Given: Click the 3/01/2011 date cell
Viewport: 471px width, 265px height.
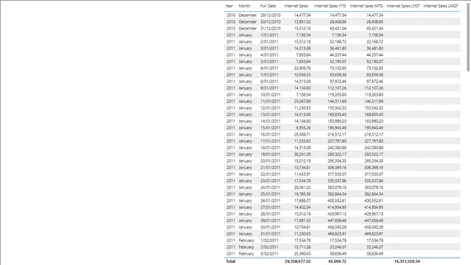Looking at the screenshot, I should [269, 48].
